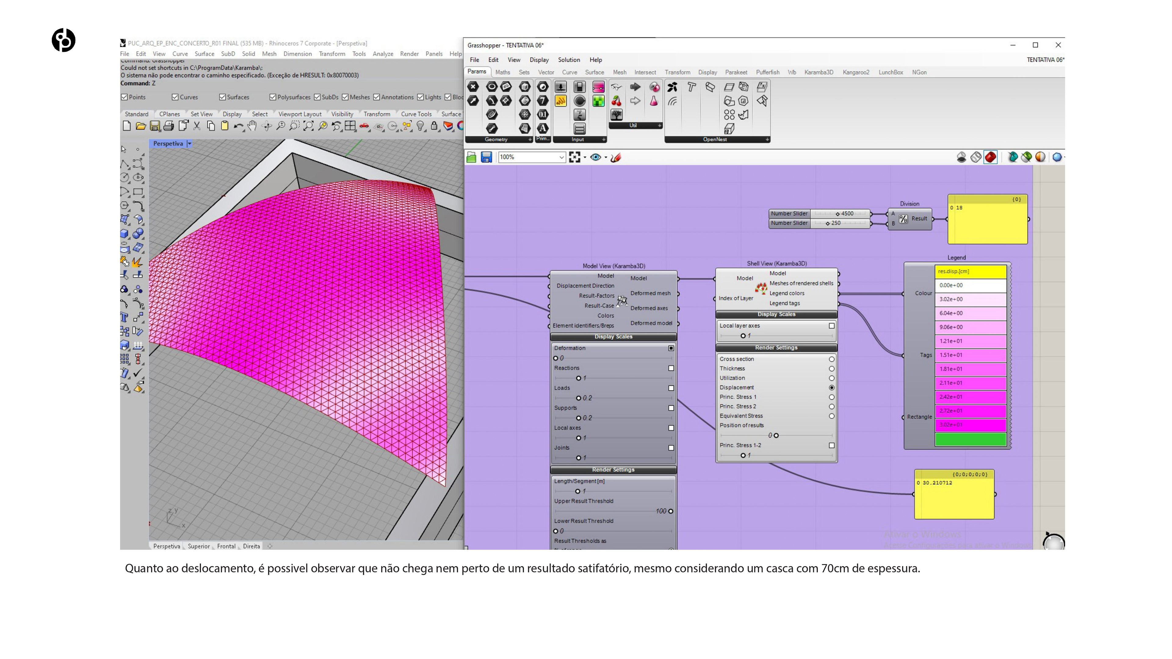Screen dimensions: 1172x659
Task: Enable the Reactions display checkbox
Action: click(671, 368)
